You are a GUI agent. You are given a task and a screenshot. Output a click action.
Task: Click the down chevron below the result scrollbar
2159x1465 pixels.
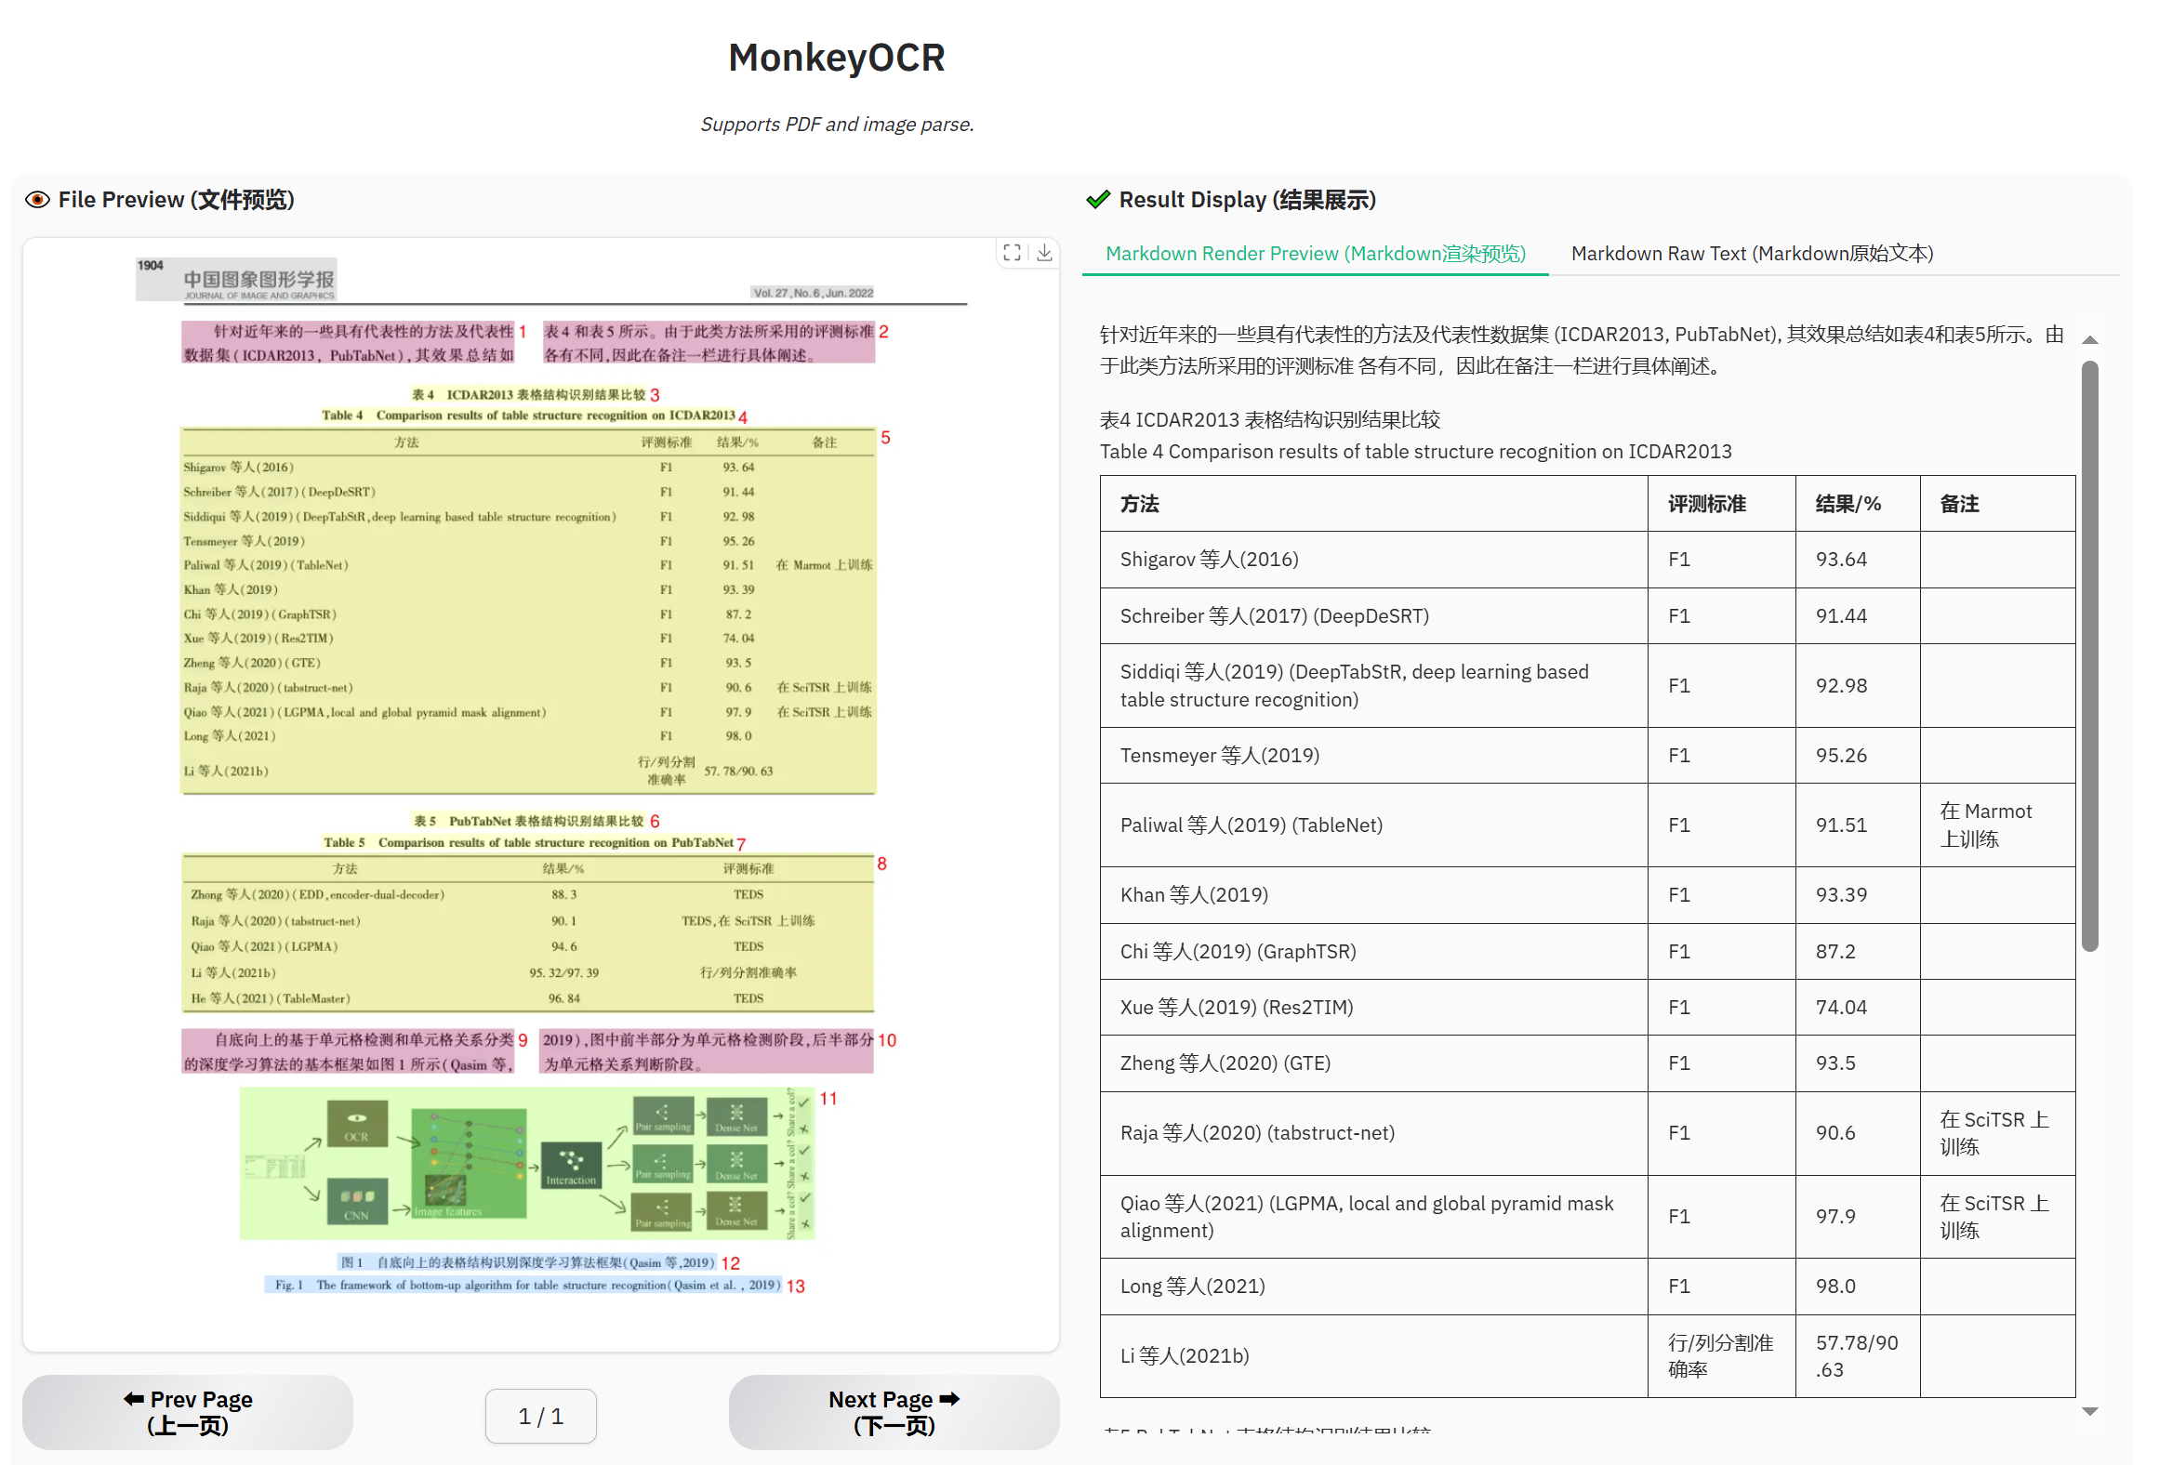click(x=2091, y=1410)
